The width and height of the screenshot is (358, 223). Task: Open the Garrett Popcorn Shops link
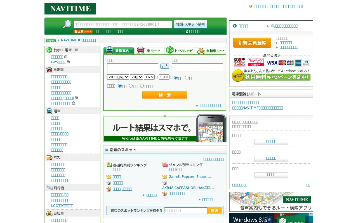click(x=190, y=177)
